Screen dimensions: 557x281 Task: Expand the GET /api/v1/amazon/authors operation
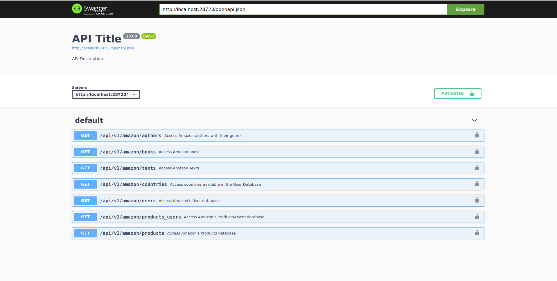pyautogui.click(x=130, y=136)
